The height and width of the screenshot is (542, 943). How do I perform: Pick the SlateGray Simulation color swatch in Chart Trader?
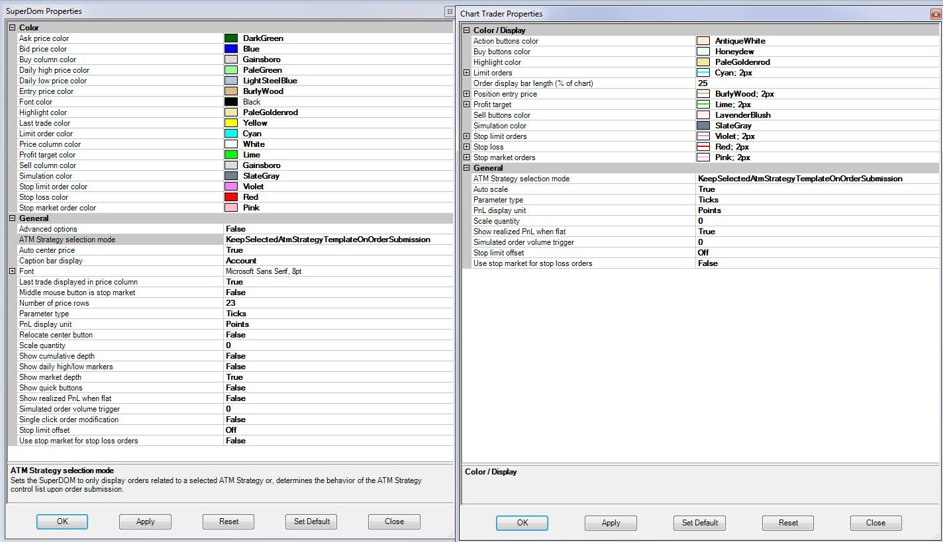(703, 126)
